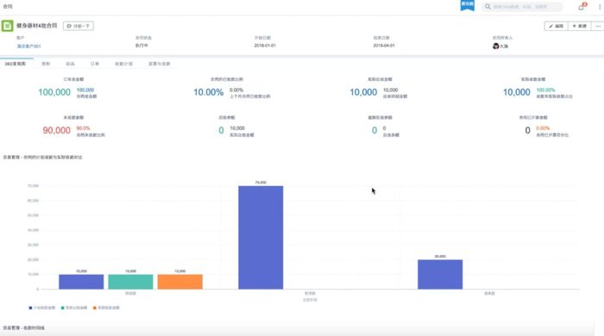Click the 讨论一下 discuss button
This screenshot has height=336, width=604.
[79, 26]
